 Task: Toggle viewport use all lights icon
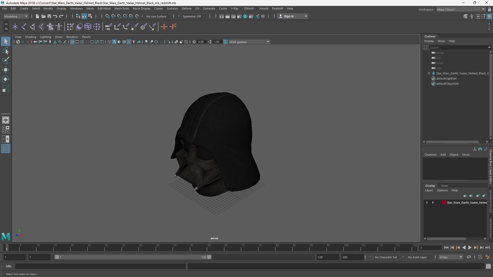(134, 42)
